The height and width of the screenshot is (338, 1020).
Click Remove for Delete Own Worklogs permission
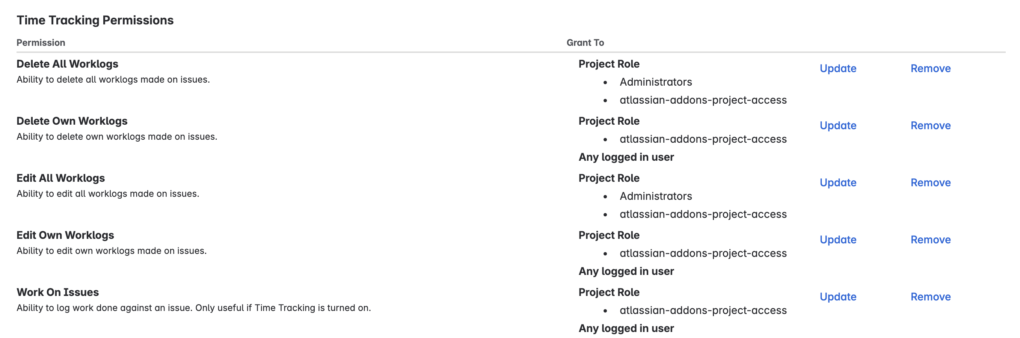click(x=931, y=125)
